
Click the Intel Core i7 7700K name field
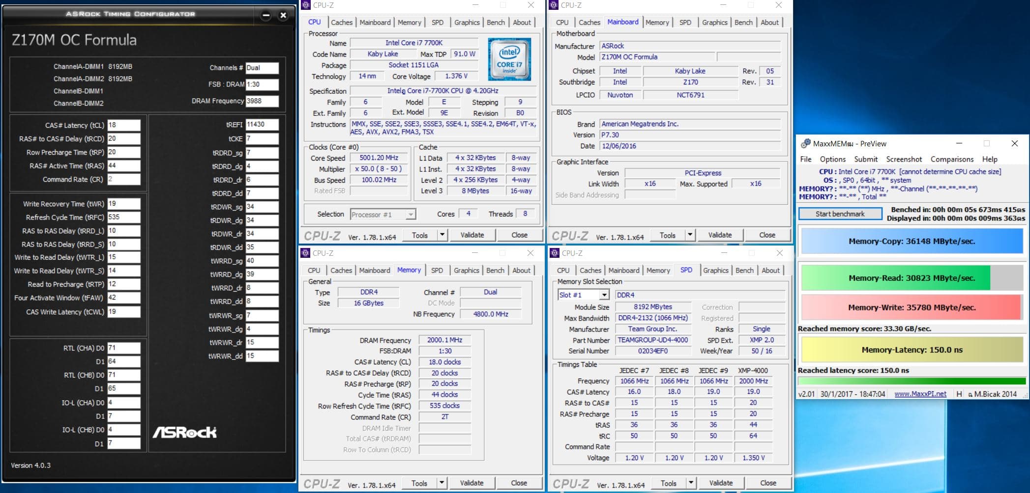[414, 43]
